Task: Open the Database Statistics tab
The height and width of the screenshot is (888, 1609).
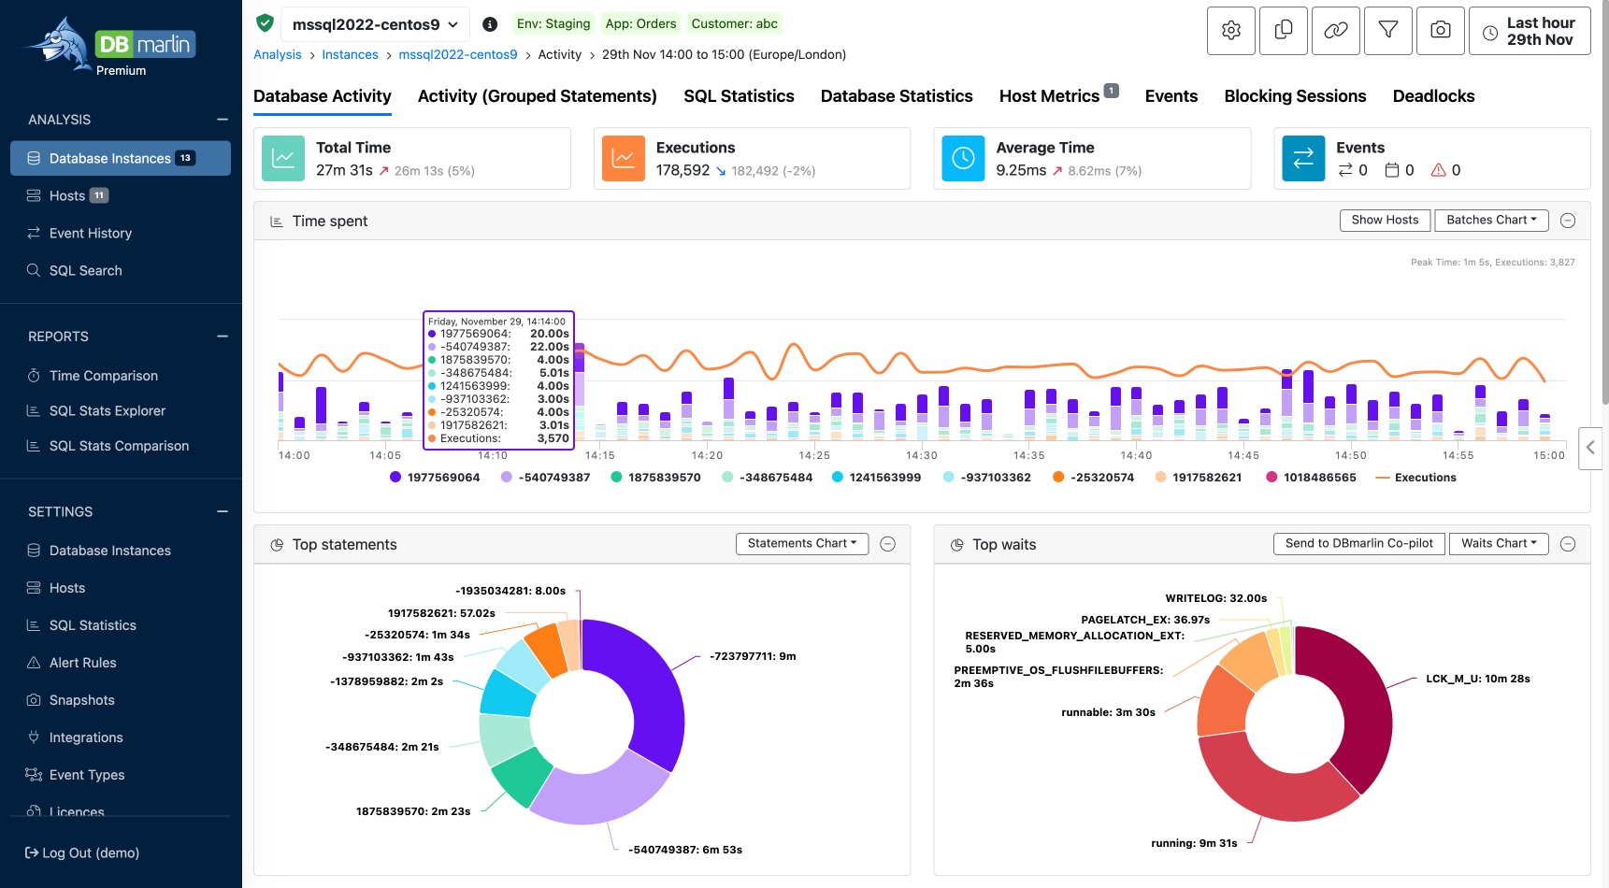Action: tap(897, 96)
